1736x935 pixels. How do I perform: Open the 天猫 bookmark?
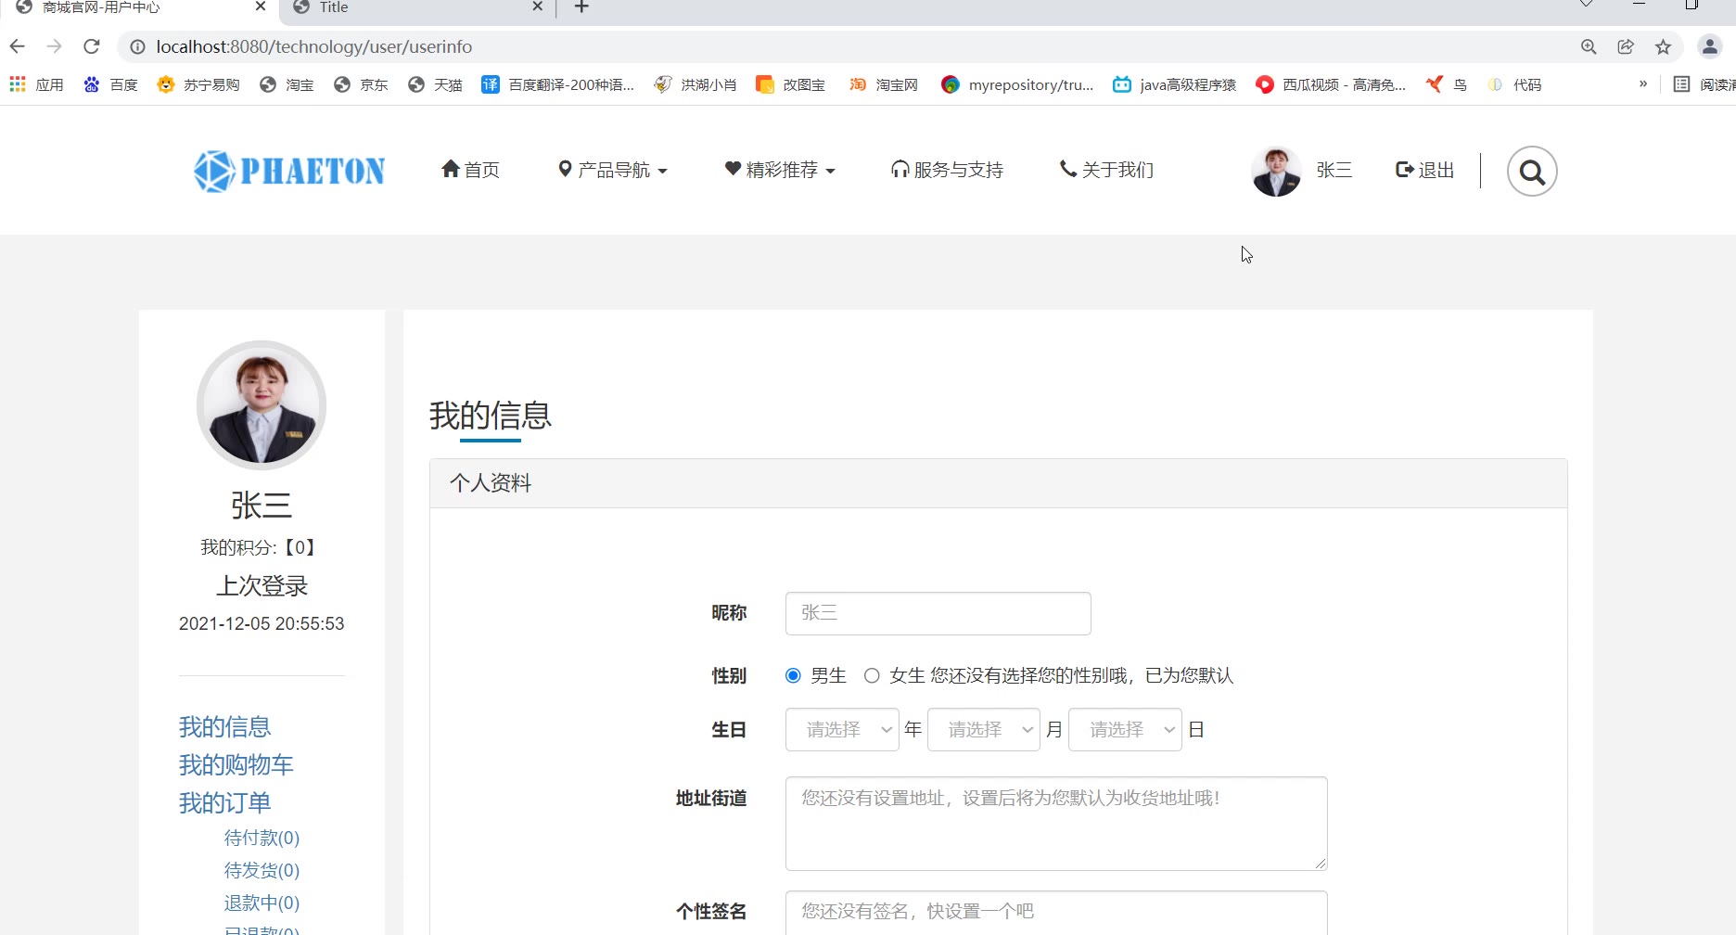(x=435, y=84)
